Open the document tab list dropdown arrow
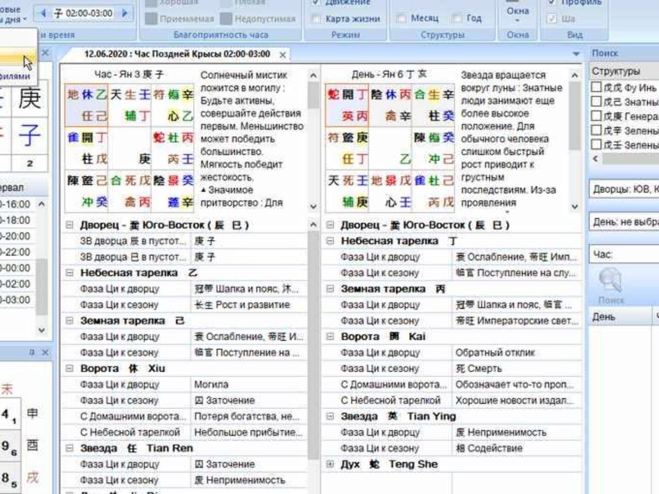This screenshot has width=659, height=494. (x=576, y=54)
